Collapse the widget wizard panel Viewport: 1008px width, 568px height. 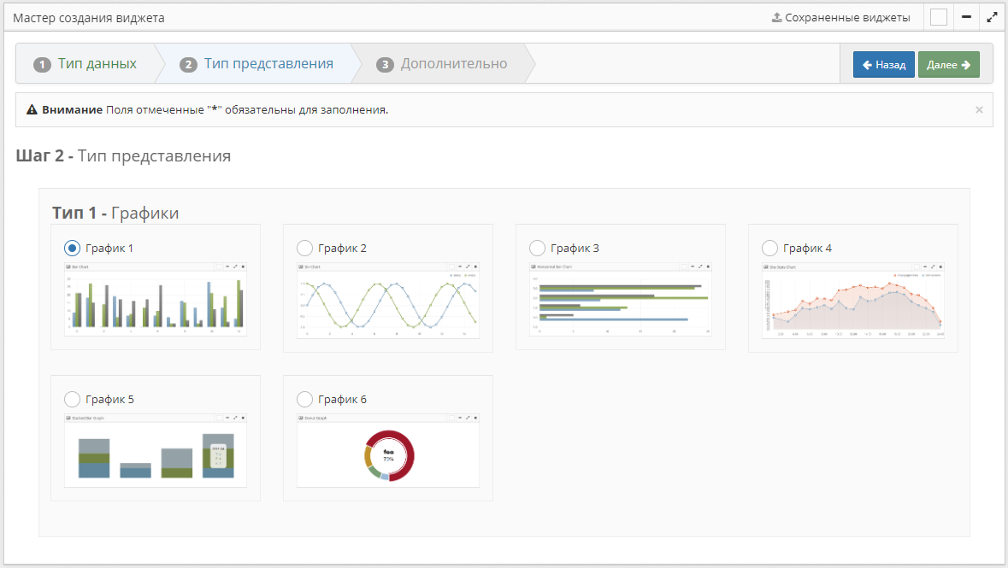pos(966,17)
